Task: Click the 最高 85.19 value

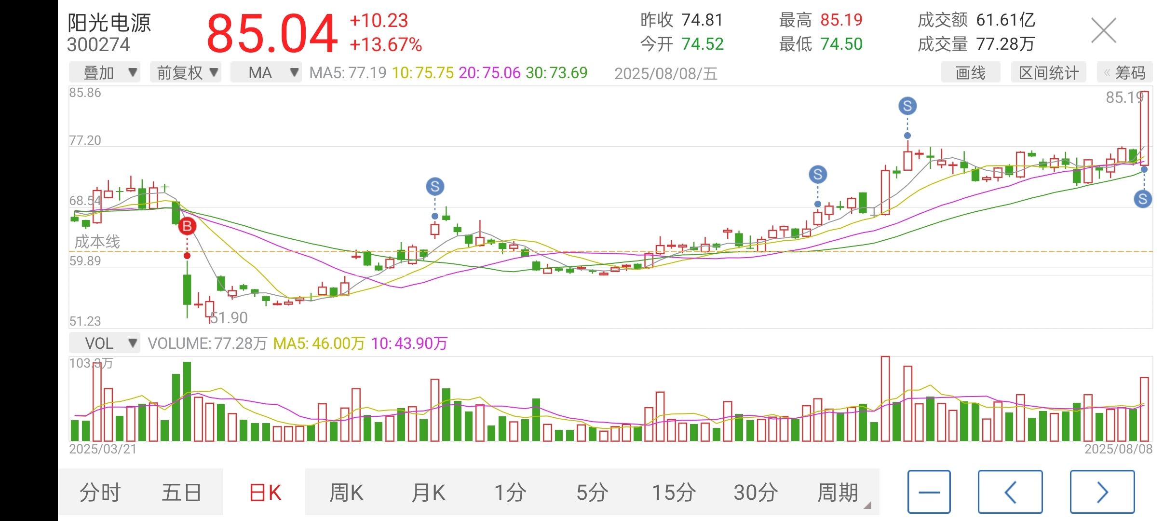Action: pos(821,20)
